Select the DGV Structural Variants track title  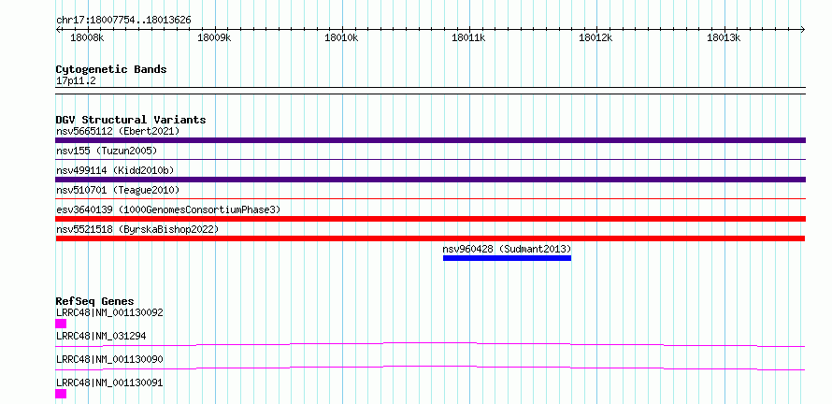point(131,120)
